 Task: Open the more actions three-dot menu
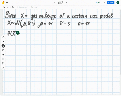click(x=104, y=3)
